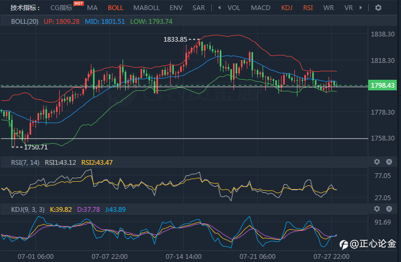Click the 07-14 14:00 time label
Screen dimensions: 401x262
[x=183, y=256]
